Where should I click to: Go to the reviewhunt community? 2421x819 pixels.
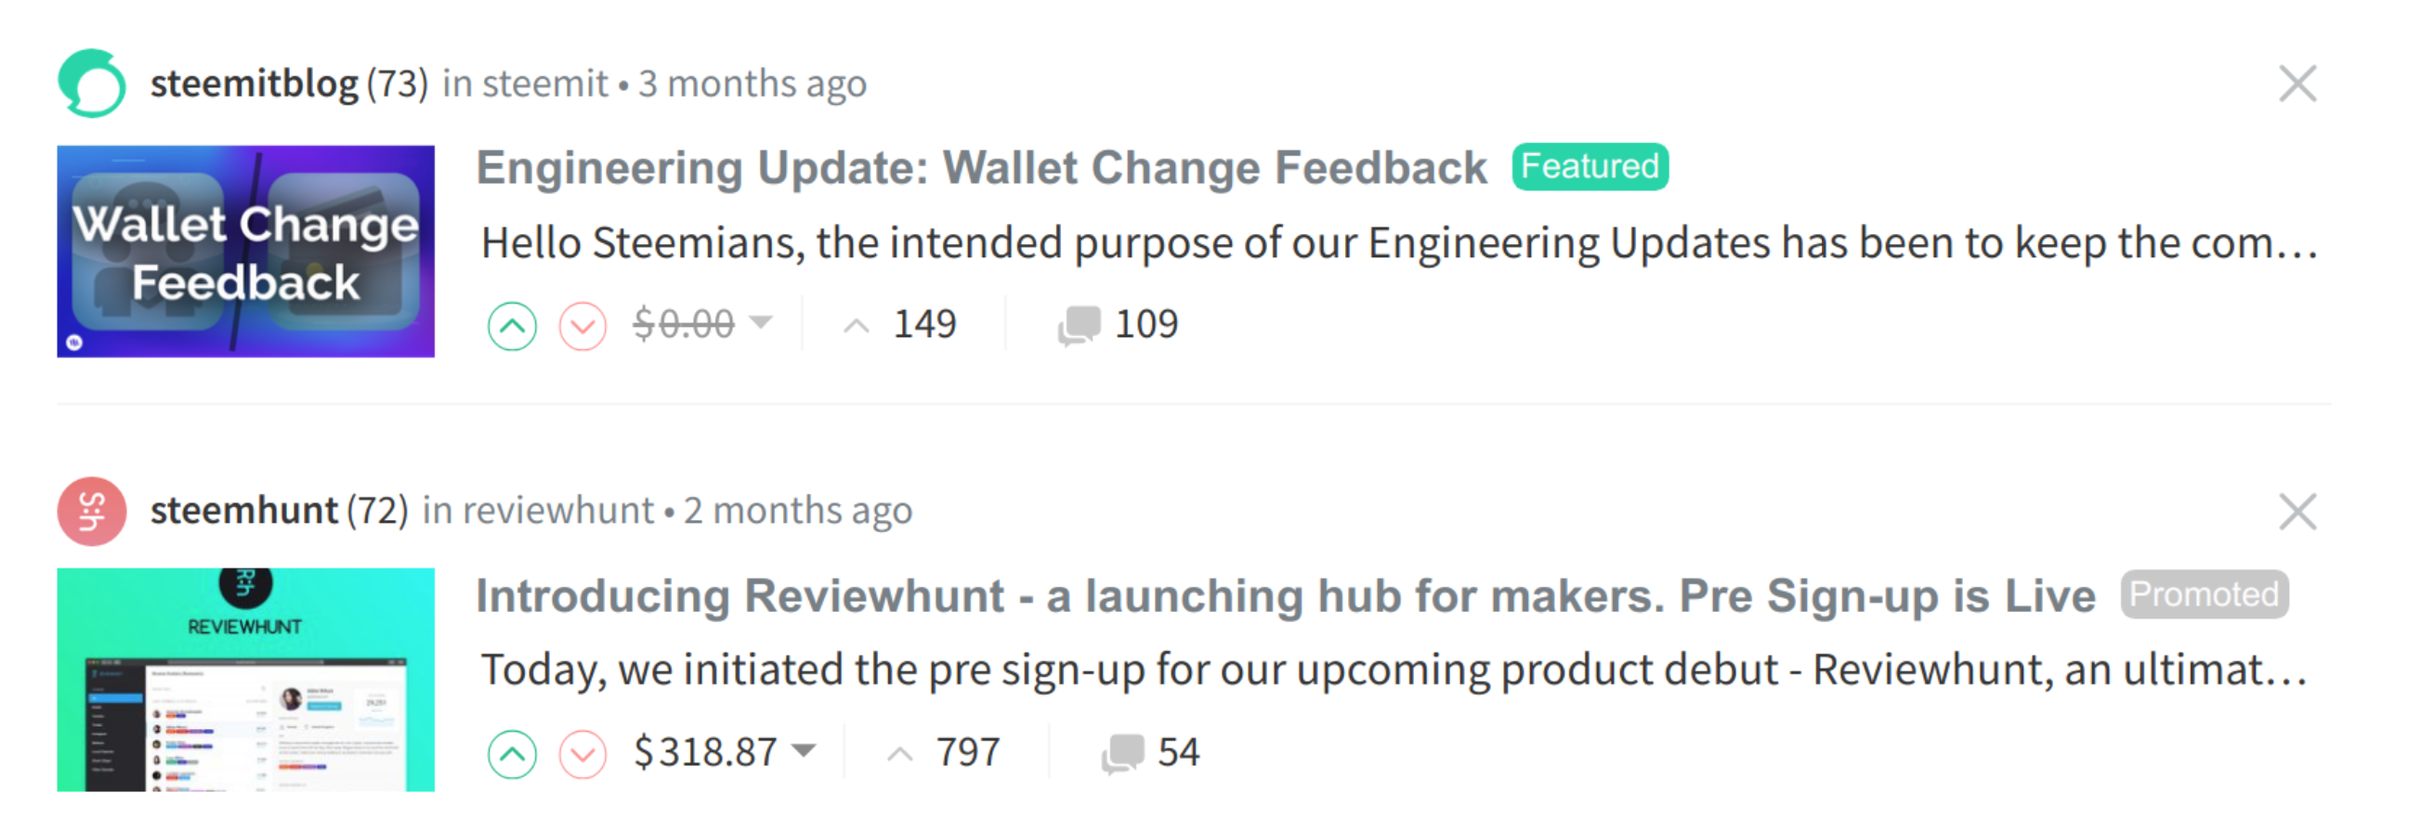click(558, 511)
